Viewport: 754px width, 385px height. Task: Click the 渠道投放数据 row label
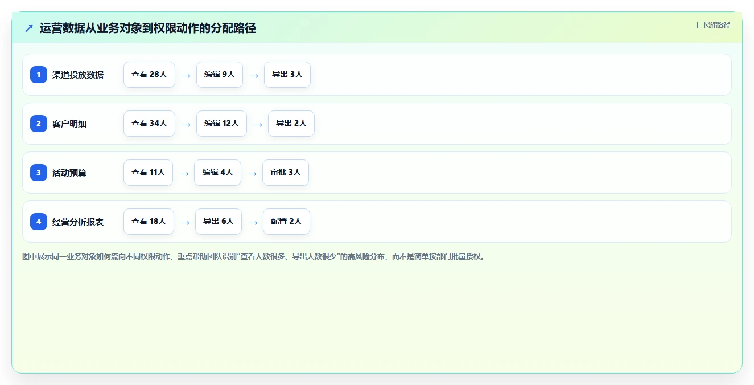tap(78, 75)
